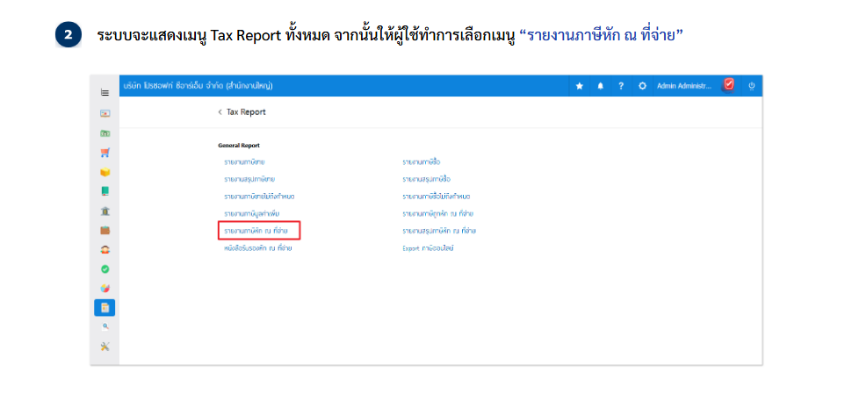The height and width of the screenshot is (394, 852).
Task: Open the green checkmark sidebar module
Action: [105, 269]
